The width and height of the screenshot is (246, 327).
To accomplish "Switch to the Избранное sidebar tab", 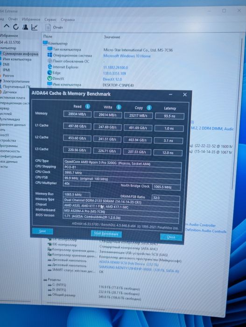I will (9, 36).
